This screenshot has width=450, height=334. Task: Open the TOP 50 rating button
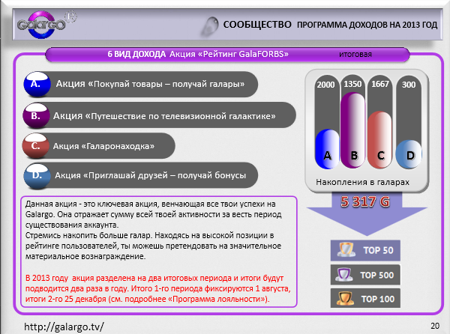click(x=365, y=250)
